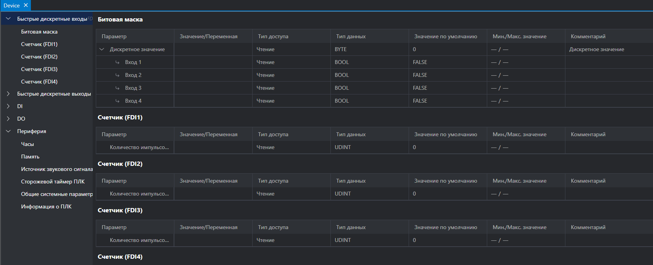The height and width of the screenshot is (265, 653).
Task: Open Счетчик (FDI3) in the sidebar tree
Action: pyautogui.click(x=39, y=69)
